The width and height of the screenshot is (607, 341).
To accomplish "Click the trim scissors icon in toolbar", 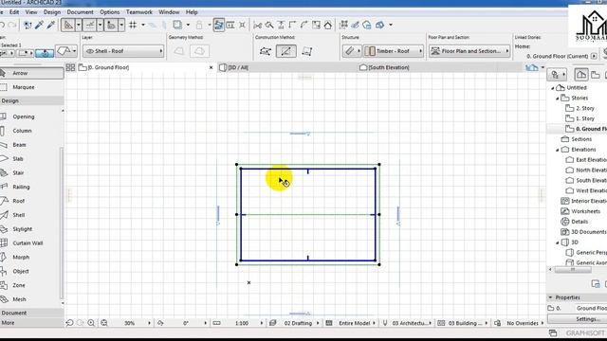I will pos(257,26).
